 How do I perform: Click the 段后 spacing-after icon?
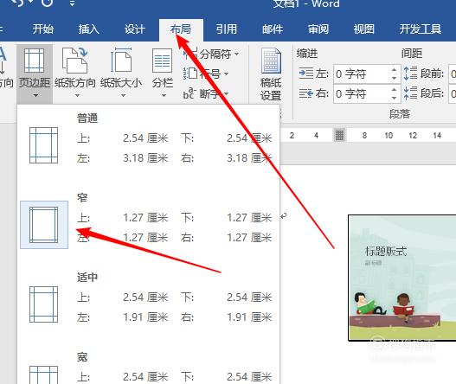(410, 93)
